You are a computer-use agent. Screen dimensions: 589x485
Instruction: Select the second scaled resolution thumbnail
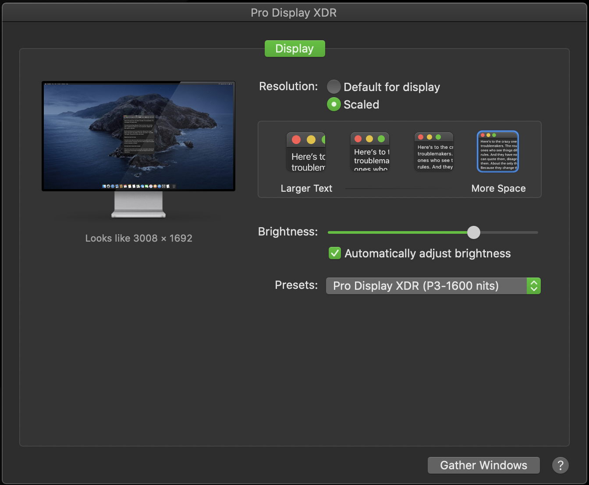coord(369,151)
